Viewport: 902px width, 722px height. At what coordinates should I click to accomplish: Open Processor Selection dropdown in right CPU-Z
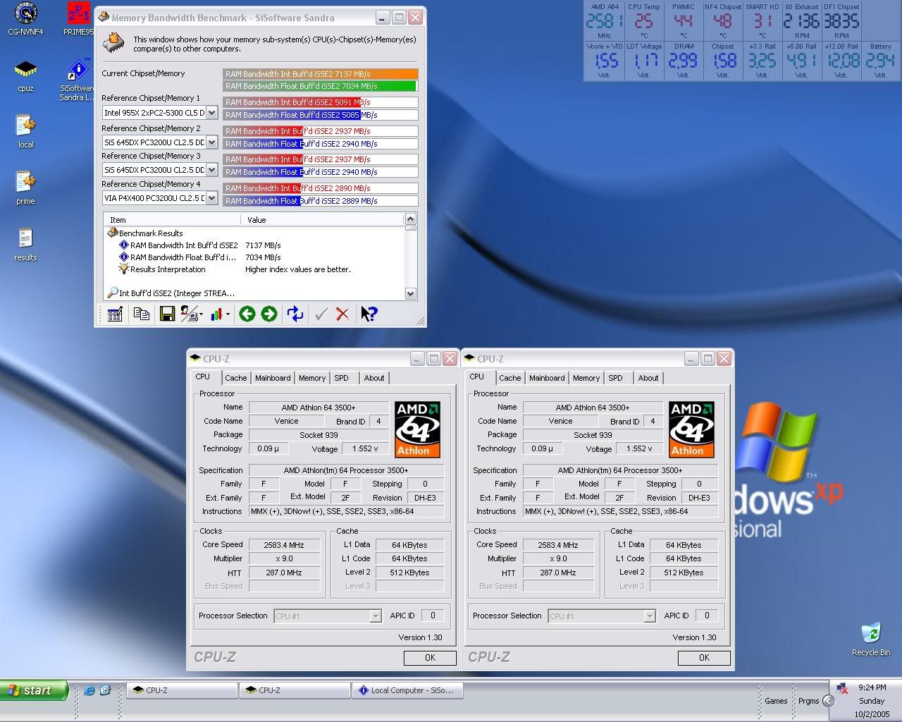point(650,616)
